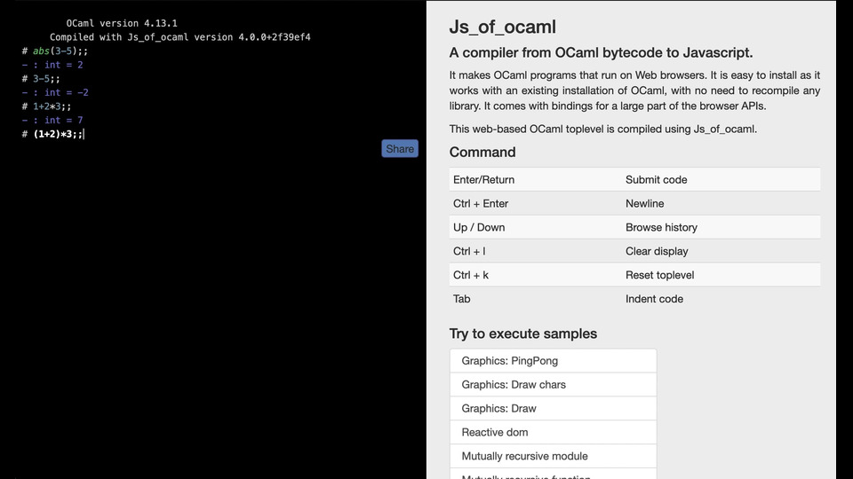
Task: Click the Up / Down Browse history row
Action: point(634,228)
